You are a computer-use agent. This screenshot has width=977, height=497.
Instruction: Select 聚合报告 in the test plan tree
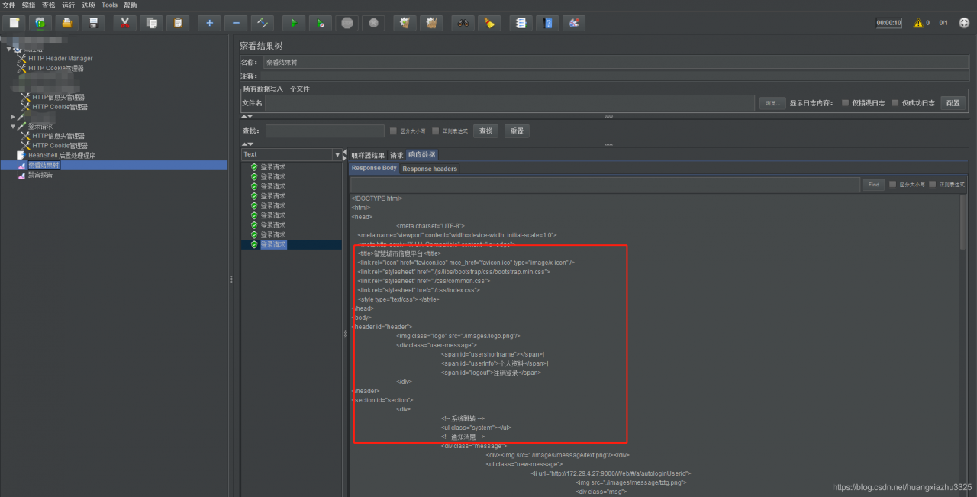[40, 175]
